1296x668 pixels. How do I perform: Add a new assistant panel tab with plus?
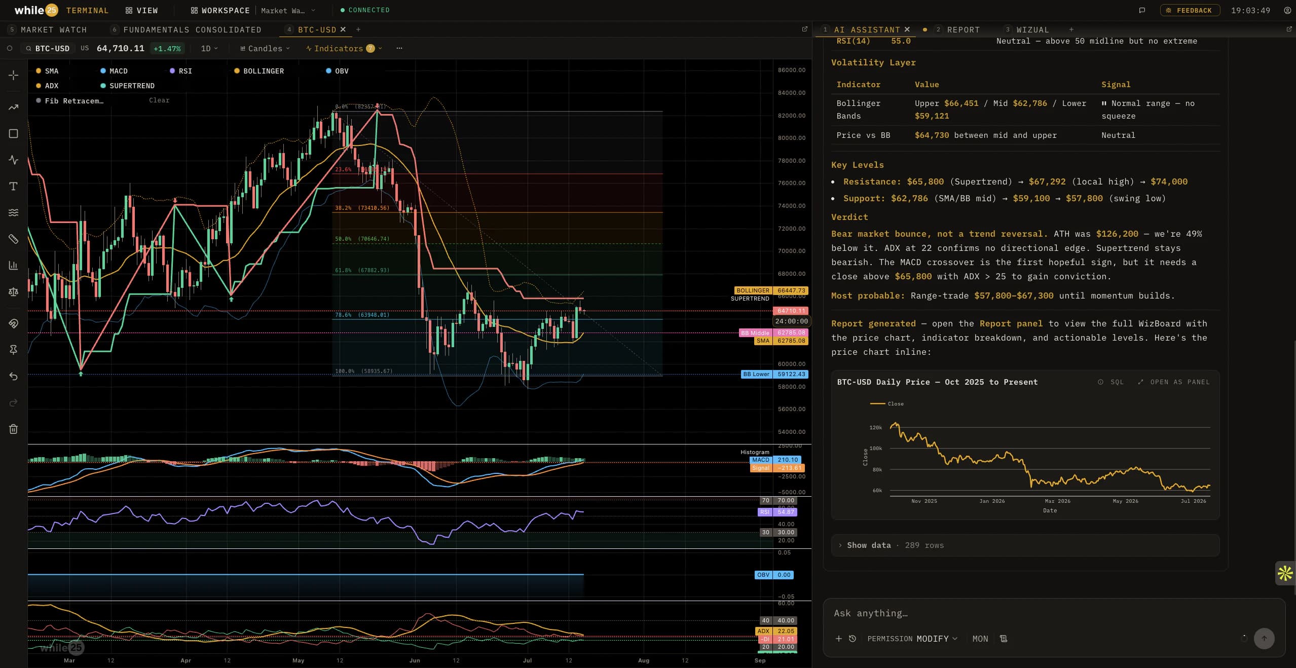pyautogui.click(x=1071, y=29)
